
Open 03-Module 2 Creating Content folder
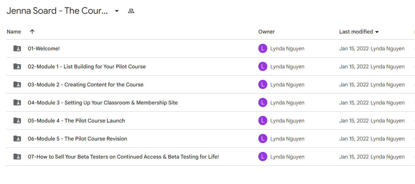click(x=86, y=84)
